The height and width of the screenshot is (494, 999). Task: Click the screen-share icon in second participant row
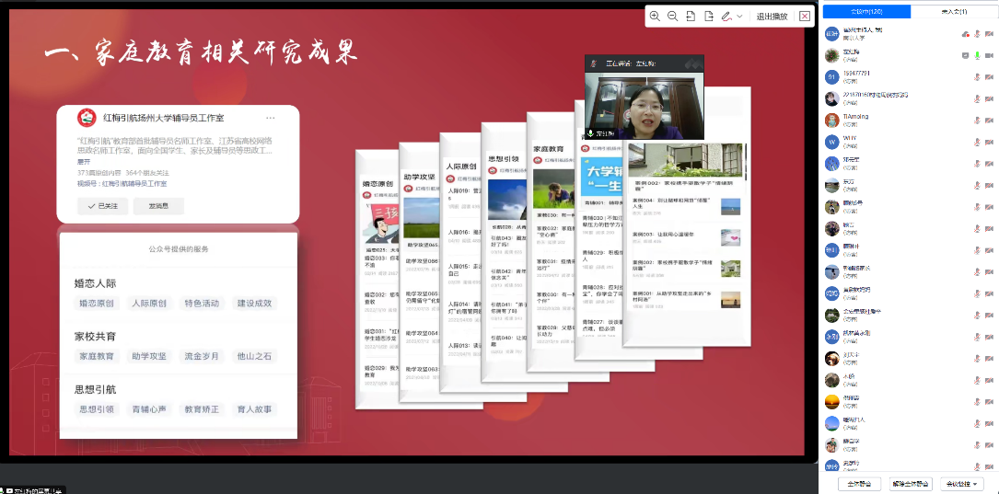click(x=964, y=55)
